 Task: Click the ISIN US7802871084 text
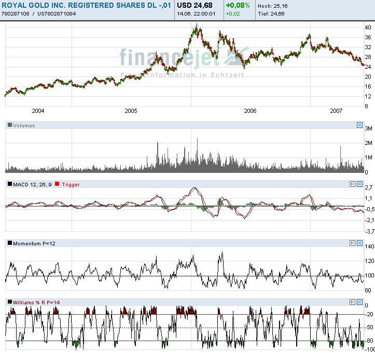coord(57,13)
